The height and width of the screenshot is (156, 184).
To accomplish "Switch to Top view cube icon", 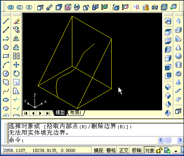I will pos(168,32).
